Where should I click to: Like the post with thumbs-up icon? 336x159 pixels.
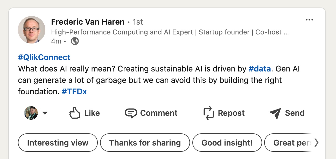pos(75,113)
